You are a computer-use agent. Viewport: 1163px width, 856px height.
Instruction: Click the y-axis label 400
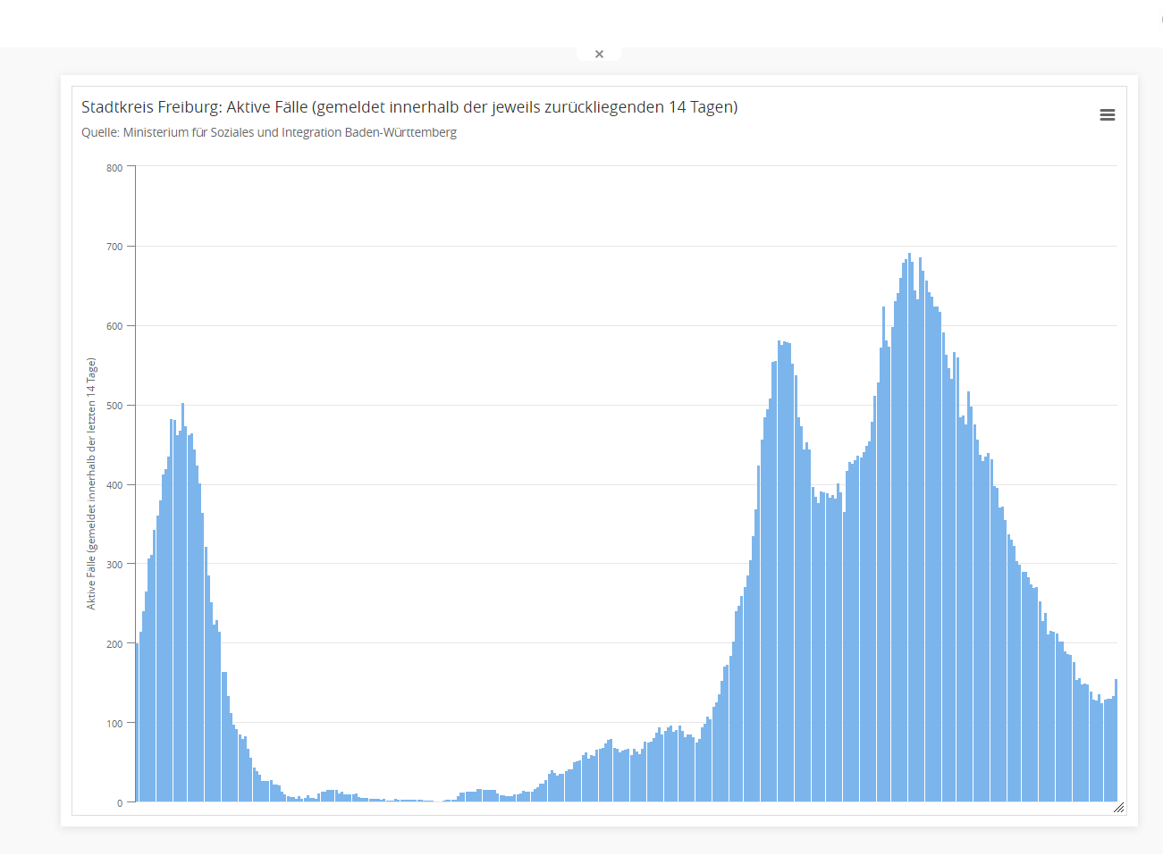pos(114,485)
